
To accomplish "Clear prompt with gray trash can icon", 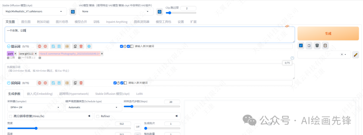I will (x=317, y=46).
